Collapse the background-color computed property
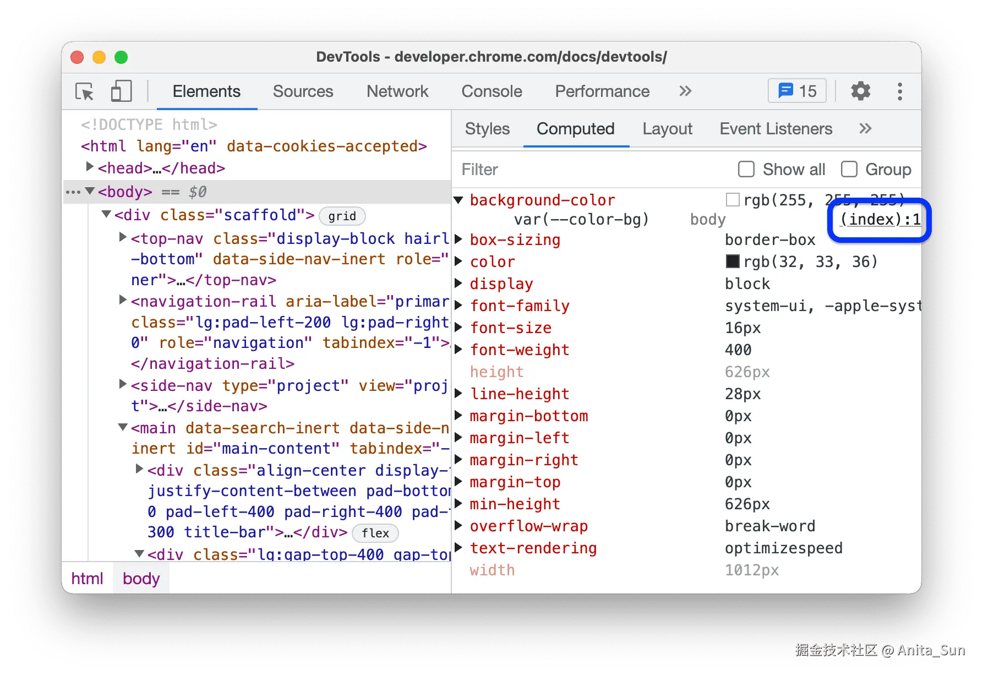The width and height of the screenshot is (983, 675). click(x=458, y=200)
